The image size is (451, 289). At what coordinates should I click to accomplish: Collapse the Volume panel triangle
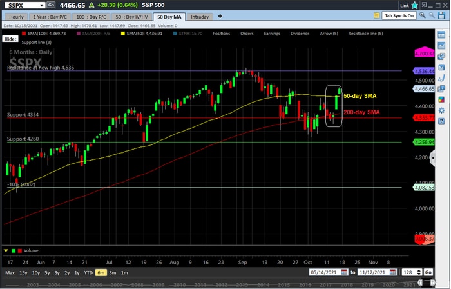(6, 251)
